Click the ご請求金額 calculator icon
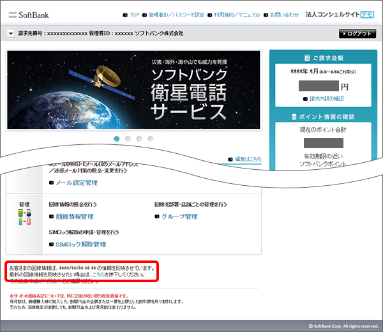The image size is (383, 332). tap(307, 58)
